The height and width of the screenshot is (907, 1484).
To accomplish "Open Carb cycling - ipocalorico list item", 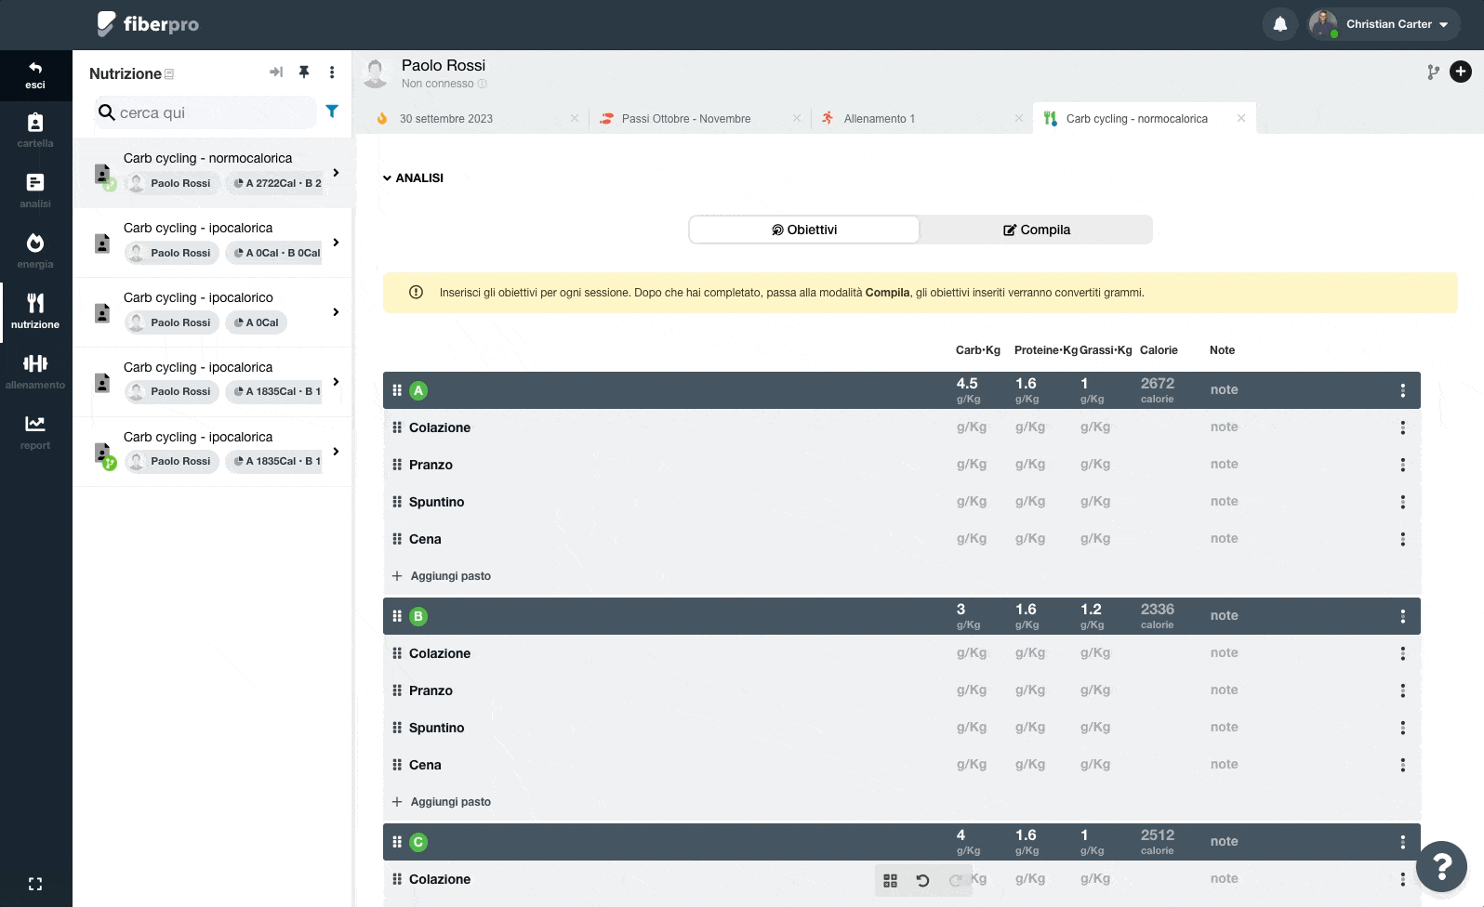I will point(213,312).
